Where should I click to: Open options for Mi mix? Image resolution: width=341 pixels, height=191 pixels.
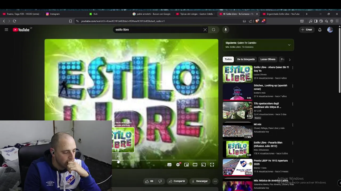(x=293, y=125)
